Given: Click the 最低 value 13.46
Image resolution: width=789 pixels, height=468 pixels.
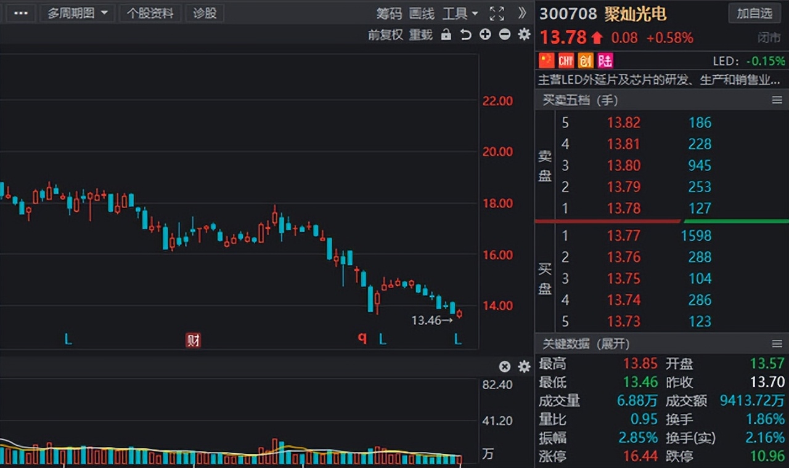Looking at the screenshot, I should pos(640,382).
